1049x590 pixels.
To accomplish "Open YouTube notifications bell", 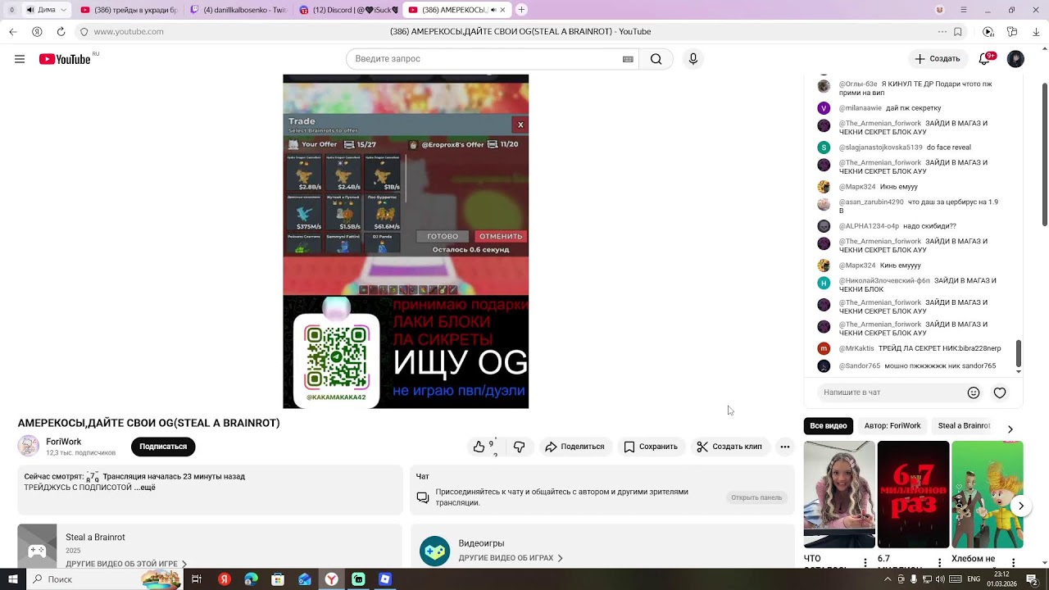I will point(987,59).
